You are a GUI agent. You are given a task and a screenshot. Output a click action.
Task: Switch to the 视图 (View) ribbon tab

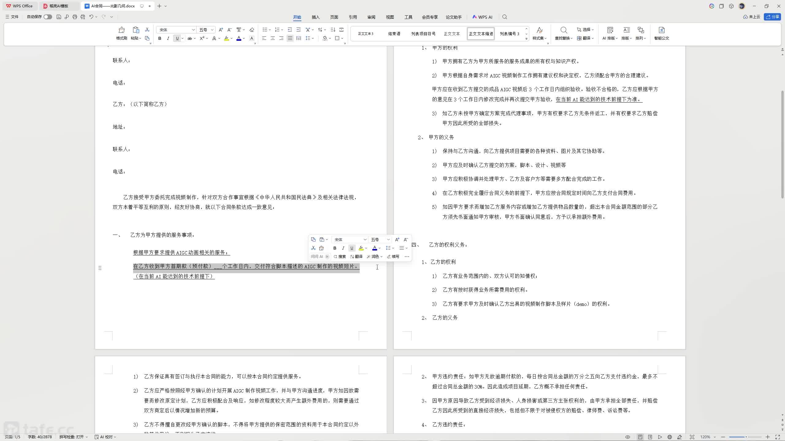point(390,17)
